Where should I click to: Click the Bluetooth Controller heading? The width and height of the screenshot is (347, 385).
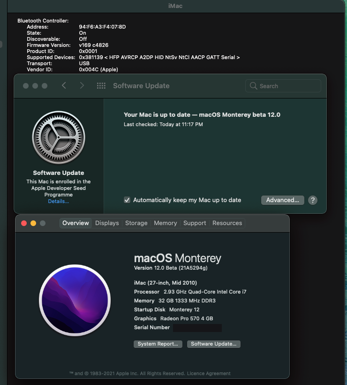pyautogui.click(x=43, y=21)
